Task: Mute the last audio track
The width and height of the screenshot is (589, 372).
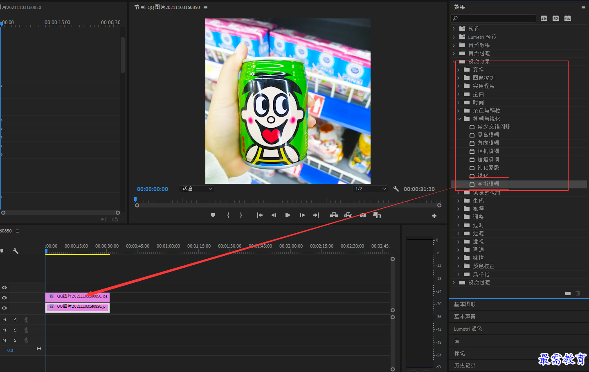Action: pos(4,340)
